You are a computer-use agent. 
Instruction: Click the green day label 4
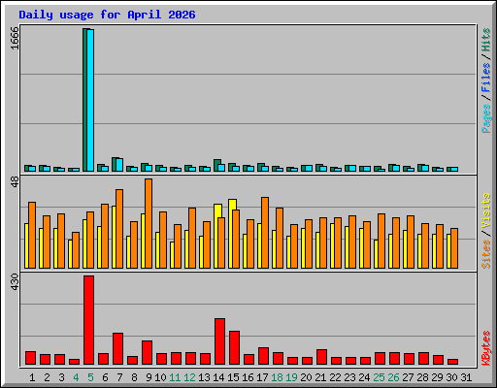click(x=76, y=377)
